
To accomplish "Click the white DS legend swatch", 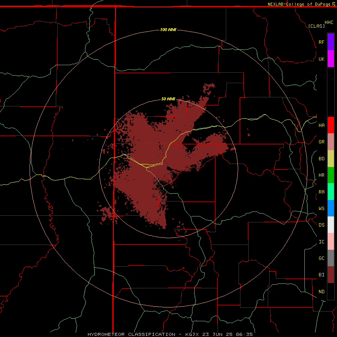I will pos(331,225).
